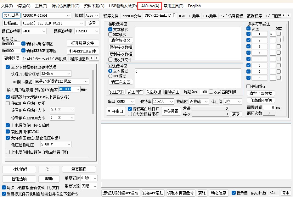This screenshot has width=293, height=197.
Task: Open the 文件(F) menu
Action: coord(7,6)
